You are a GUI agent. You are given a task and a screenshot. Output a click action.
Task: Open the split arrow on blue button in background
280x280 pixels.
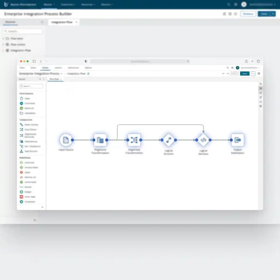tap(273, 14)
